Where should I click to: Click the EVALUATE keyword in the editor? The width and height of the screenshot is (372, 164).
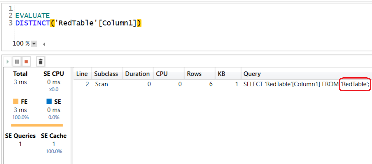pyautogui.click(x=32, y=16)
